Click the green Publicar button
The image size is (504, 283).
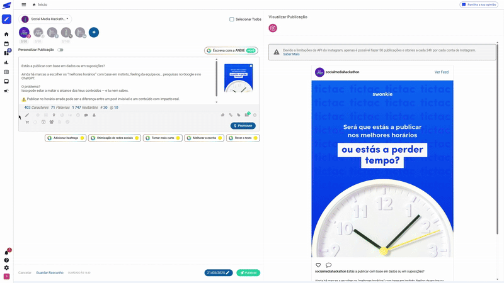[248, 273]
